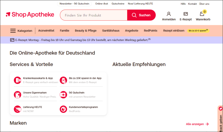Click 'E-Rezept ganz einfach einlösen' subtitle
This screenshot has height=132, width=223.
(41, 82)
